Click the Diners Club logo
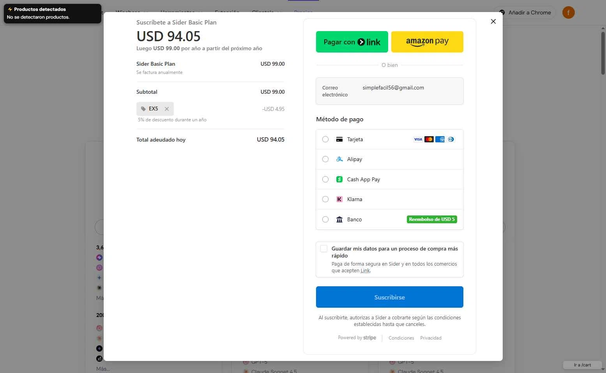 451,139
